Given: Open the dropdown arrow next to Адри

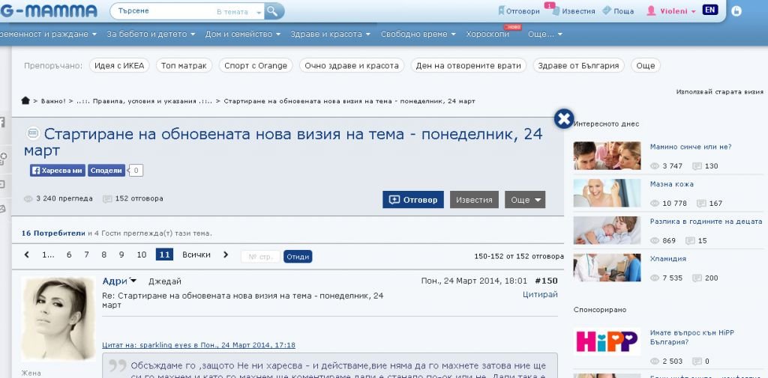Looking at the screenshot, I should 133,281.
